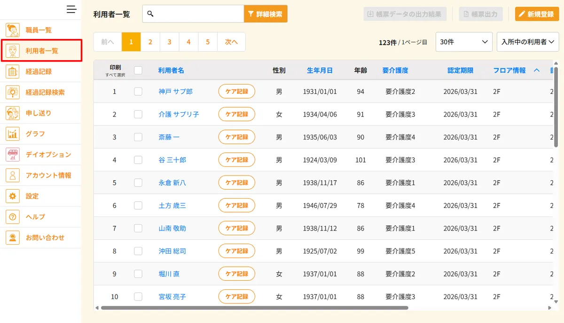Open the 堀川 直 user link
Screen dimensions: 564x323
coord(169,274)
